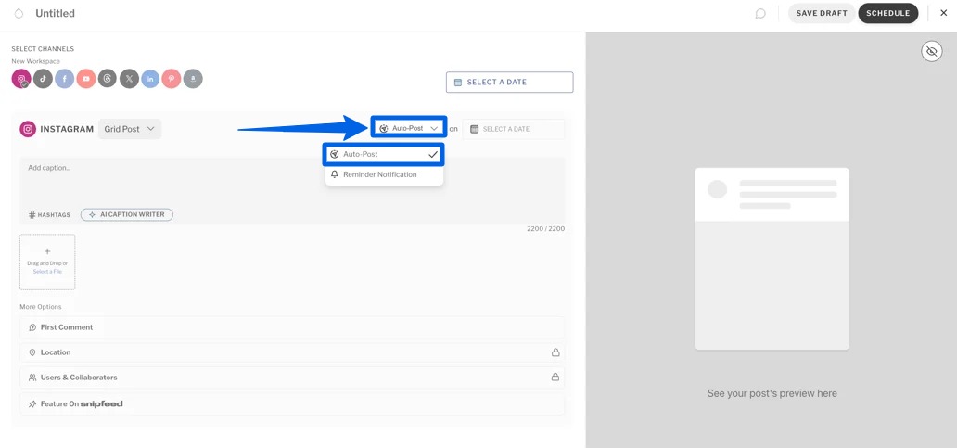Screen dimensions: 957x448
Task: Click the More Options label
Action: click(x=40, y=307)
